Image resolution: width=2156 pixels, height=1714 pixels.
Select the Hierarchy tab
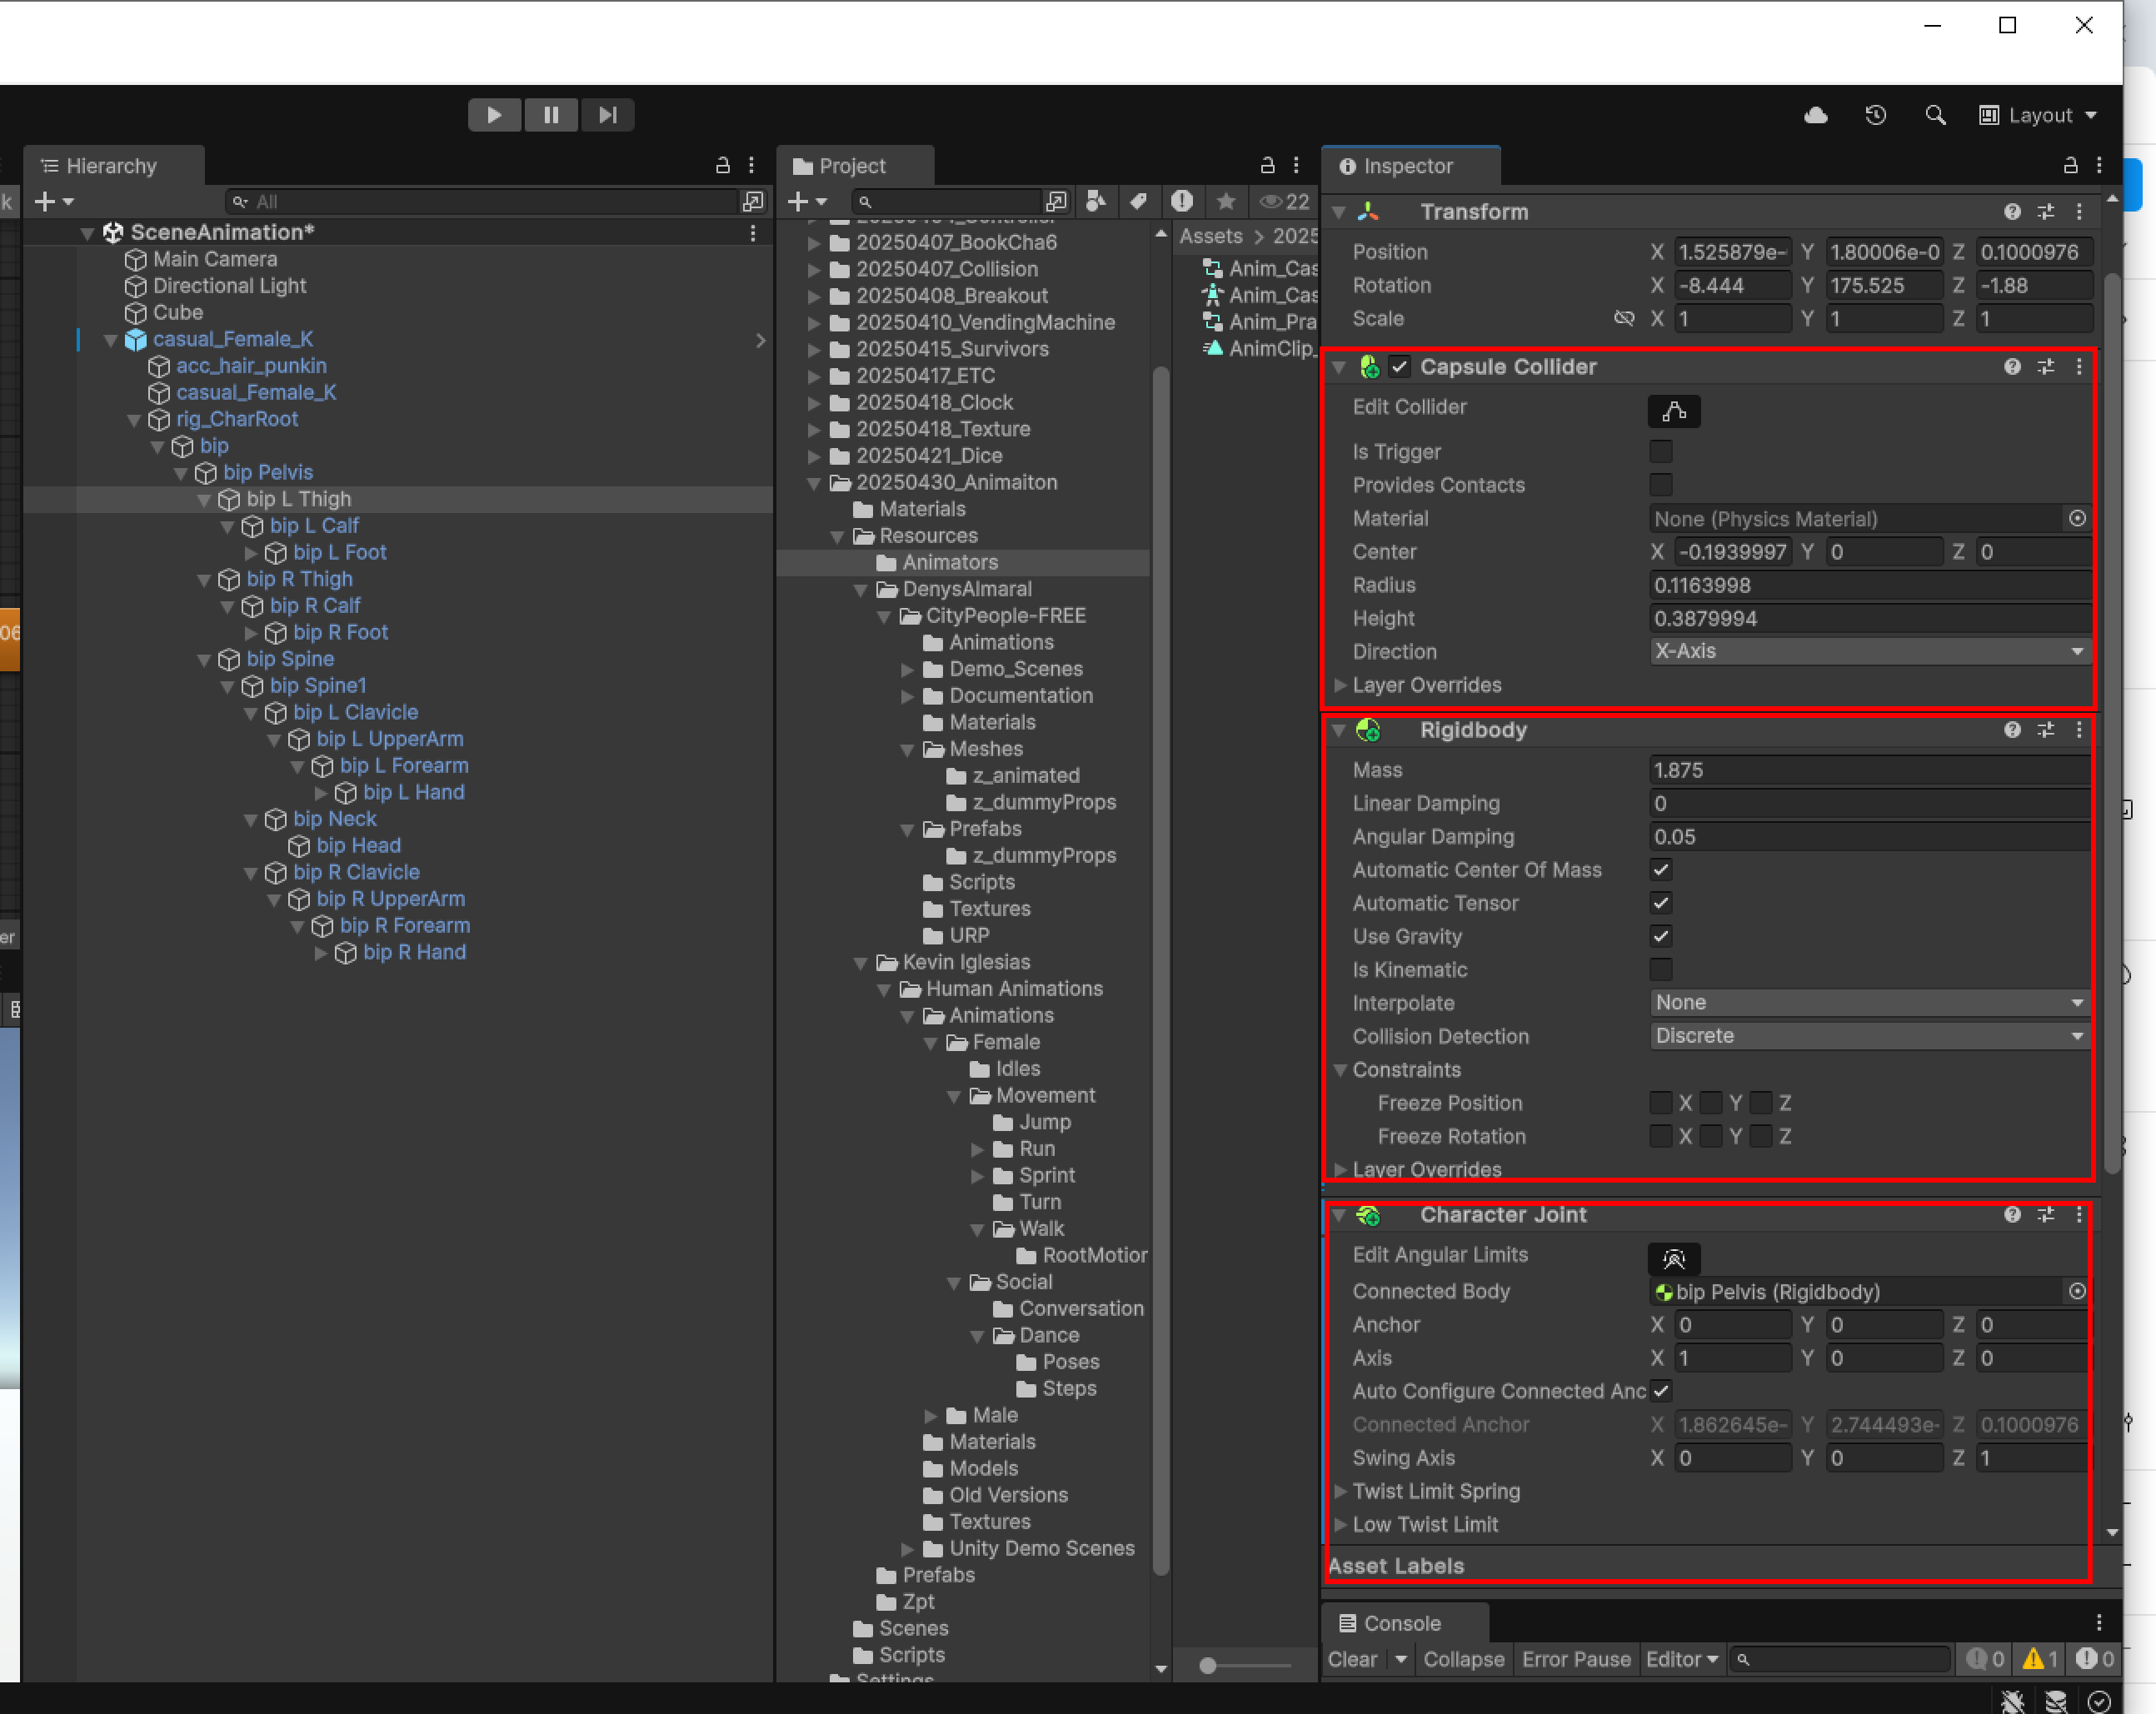point(111,166)
